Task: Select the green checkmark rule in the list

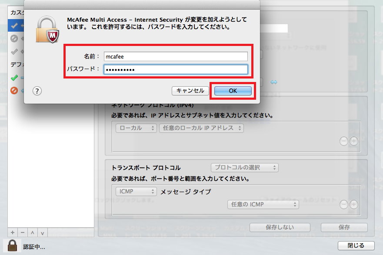Action: pyautogui.click(x=14, y=78)
